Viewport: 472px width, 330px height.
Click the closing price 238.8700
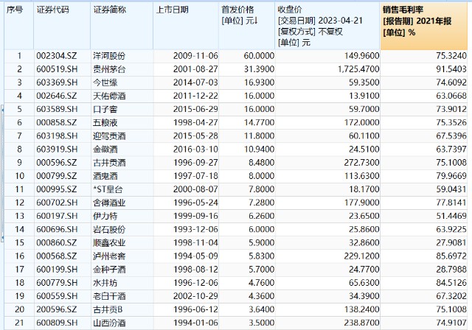point(362,323)
